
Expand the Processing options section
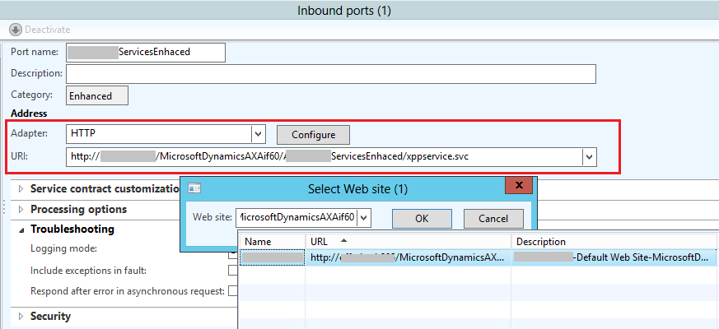[21, 210]
